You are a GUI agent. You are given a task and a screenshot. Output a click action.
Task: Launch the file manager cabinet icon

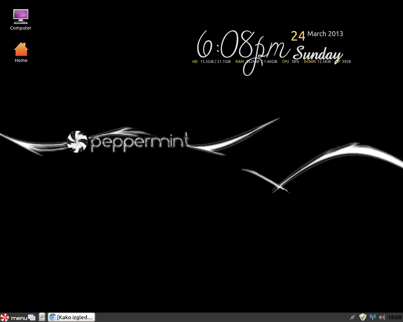(42, 317)
